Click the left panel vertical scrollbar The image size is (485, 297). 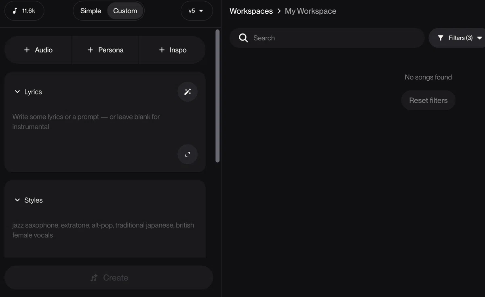[x=217, y=96]
